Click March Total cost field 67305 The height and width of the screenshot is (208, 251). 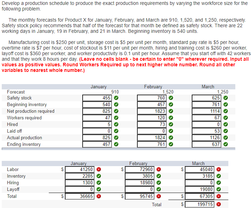point(199,196)
